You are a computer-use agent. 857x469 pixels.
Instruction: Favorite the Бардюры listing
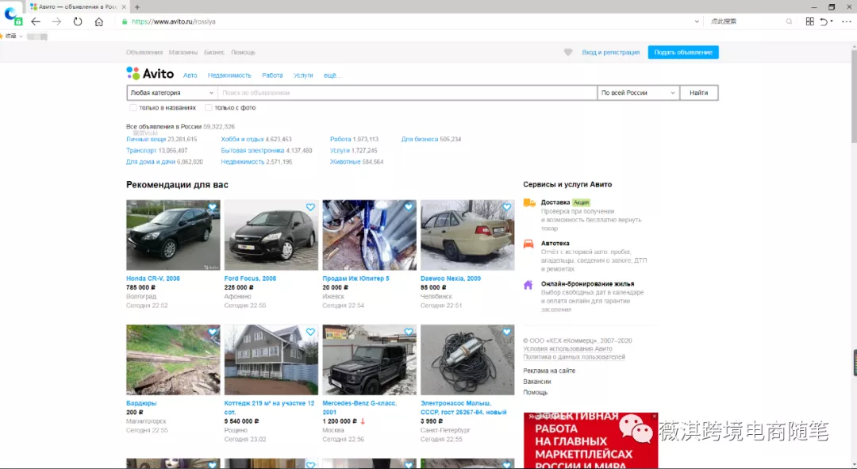[212, 332]
